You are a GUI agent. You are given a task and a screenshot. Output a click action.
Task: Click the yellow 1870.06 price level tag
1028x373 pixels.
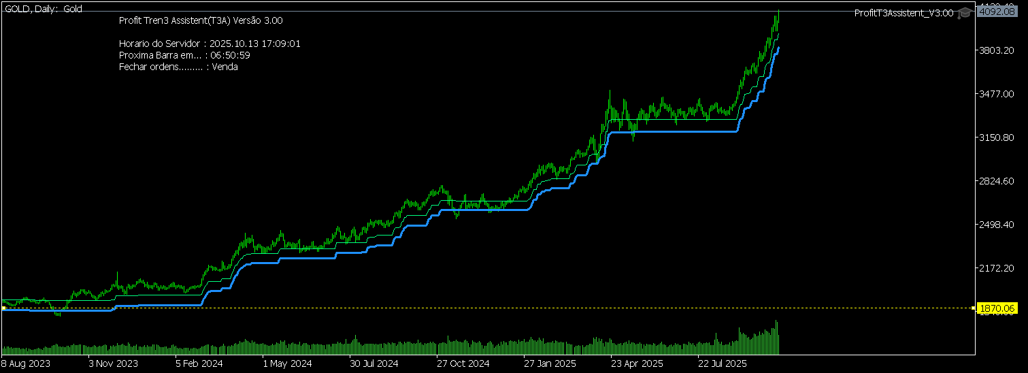point(997,308)
